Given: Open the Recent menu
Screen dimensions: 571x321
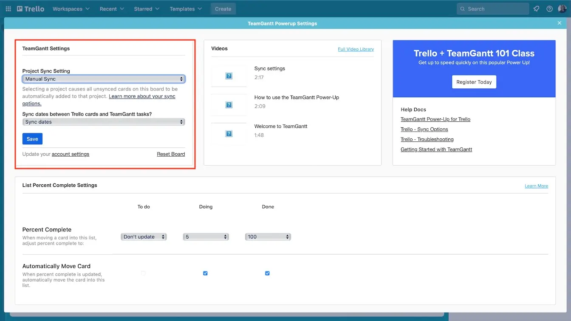Looking at the screenshot, I should pyautogui.click(x=112, y=9).
